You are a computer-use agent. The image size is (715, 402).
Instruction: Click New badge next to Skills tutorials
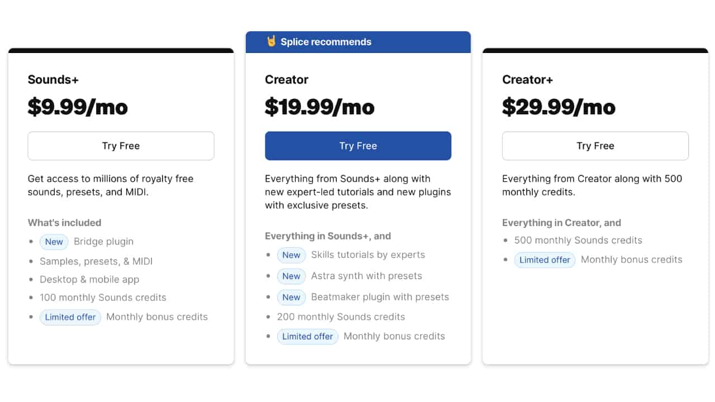(x=291, y=255)
